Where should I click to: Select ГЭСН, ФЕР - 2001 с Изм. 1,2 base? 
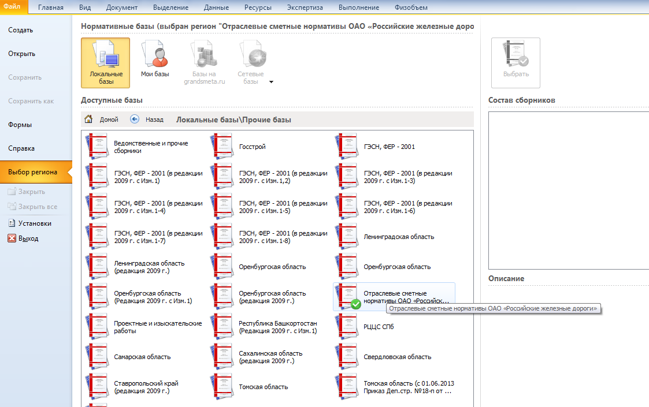[x=270, y=177]
